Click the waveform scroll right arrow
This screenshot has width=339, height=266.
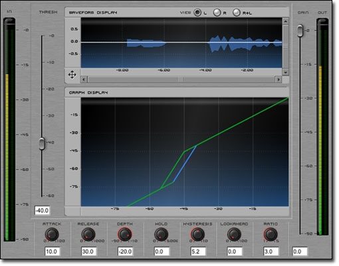tap(279, 79)
